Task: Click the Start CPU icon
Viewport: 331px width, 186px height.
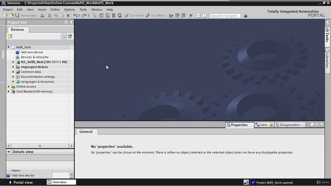Action: pyautogui.click(x=177, y=16)
